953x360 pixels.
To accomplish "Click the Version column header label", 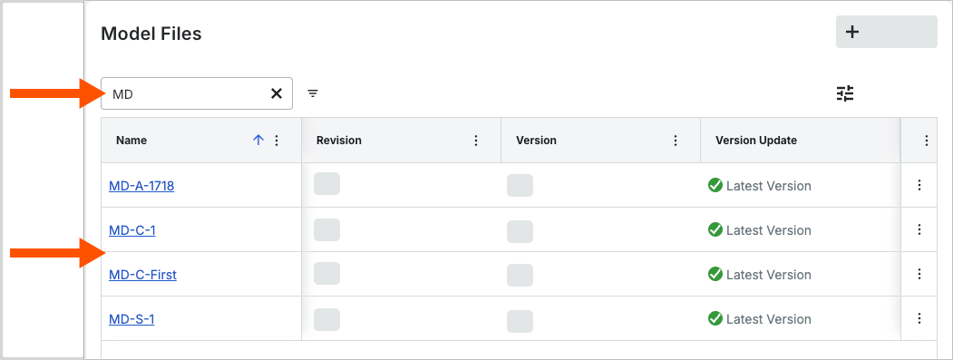I will [536, 140].
